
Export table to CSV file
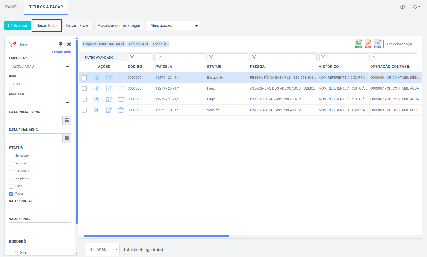[378, 44]
